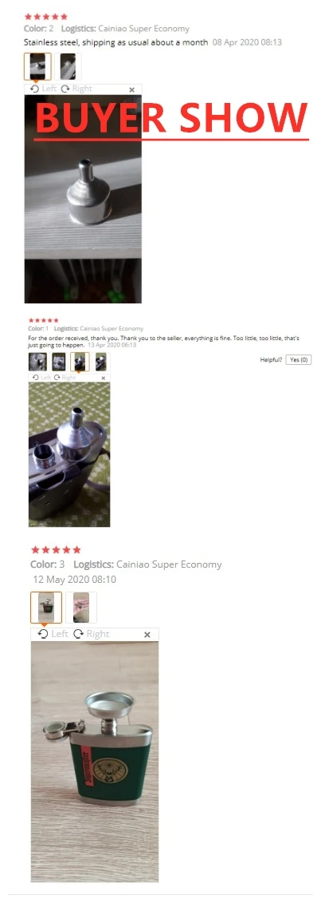The width and height of the screenshot is (321, 907).
Task: Open second thumbnail in 13 Apr review
Action: point(59,362)
